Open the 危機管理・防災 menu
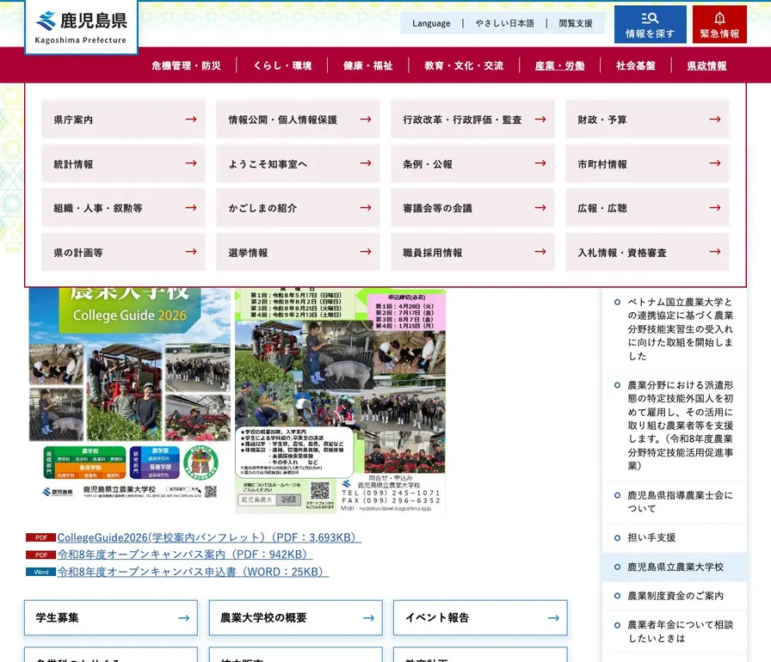 [187, 66]
